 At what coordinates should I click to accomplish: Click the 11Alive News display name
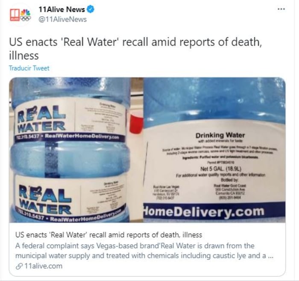click(62, 9)
